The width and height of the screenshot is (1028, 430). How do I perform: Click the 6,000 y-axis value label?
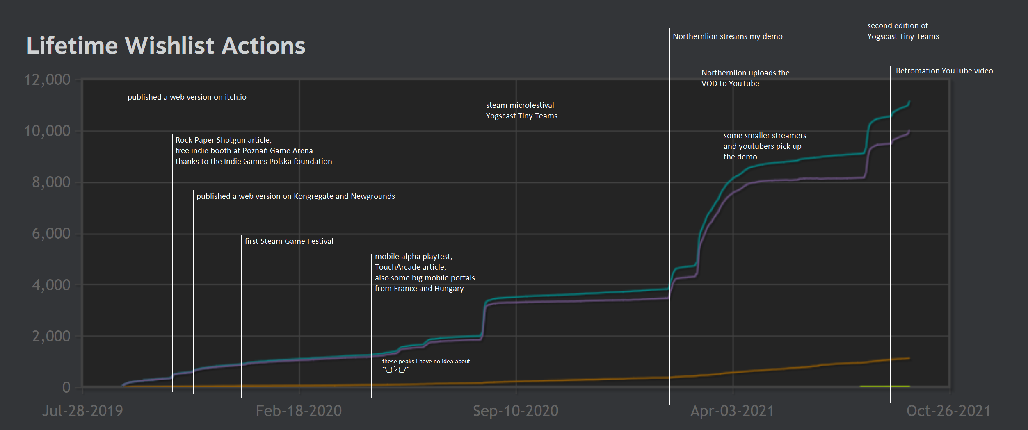[51, 234]
